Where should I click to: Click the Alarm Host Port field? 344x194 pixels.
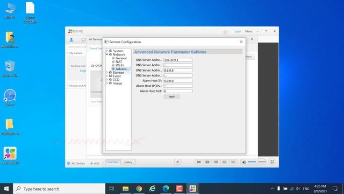[x=178, y=91]
